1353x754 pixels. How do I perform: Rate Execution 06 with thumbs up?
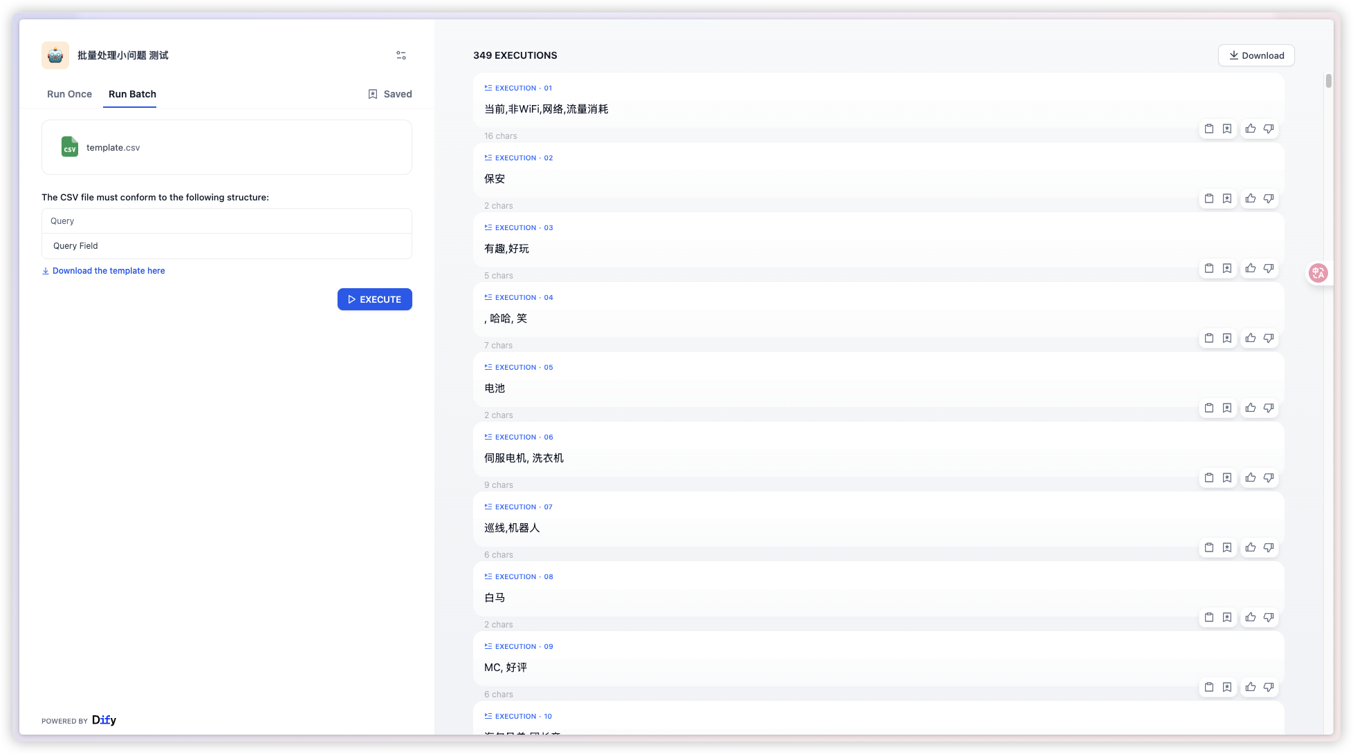tap(1250, 478)
